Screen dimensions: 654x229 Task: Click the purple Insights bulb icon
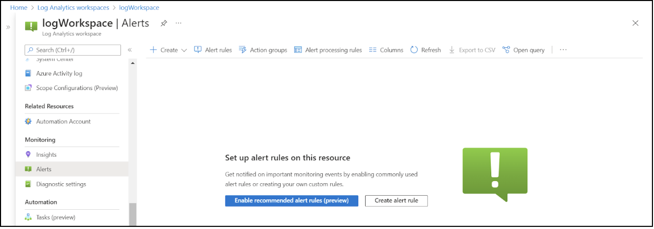point(29,155)
